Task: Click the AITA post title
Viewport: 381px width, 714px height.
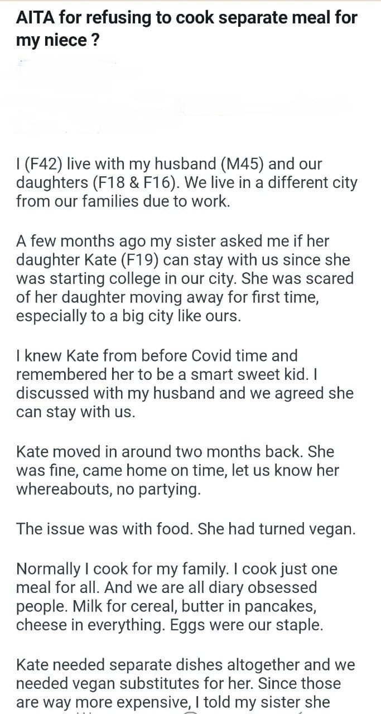Action: coord(187,28)
